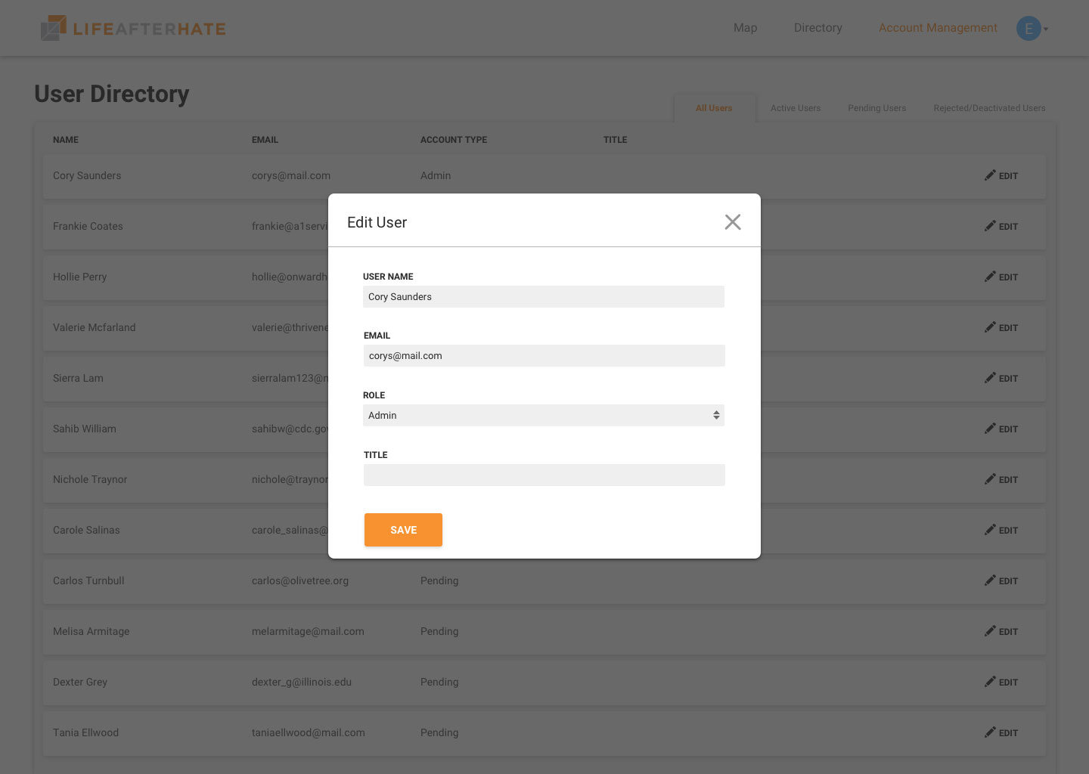The width and height of the screenshot is (1089, 774).
Task: Select the name Sahib William
Action: point(85,429)
